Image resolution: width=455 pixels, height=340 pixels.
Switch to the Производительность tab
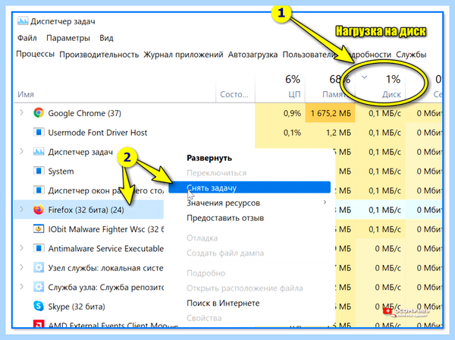(x=99, y=55)
